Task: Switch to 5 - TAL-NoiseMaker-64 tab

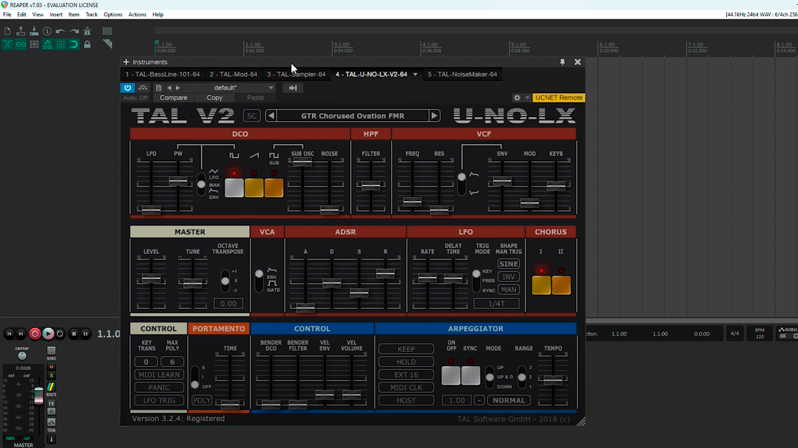Action: [x=462, y=74]
